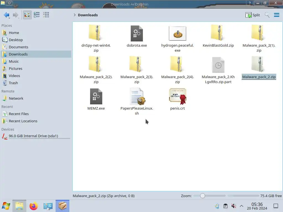Viewport: 283px width, 212px height.
Task: Open Pictures in Places panel
Action: [36, 69]
